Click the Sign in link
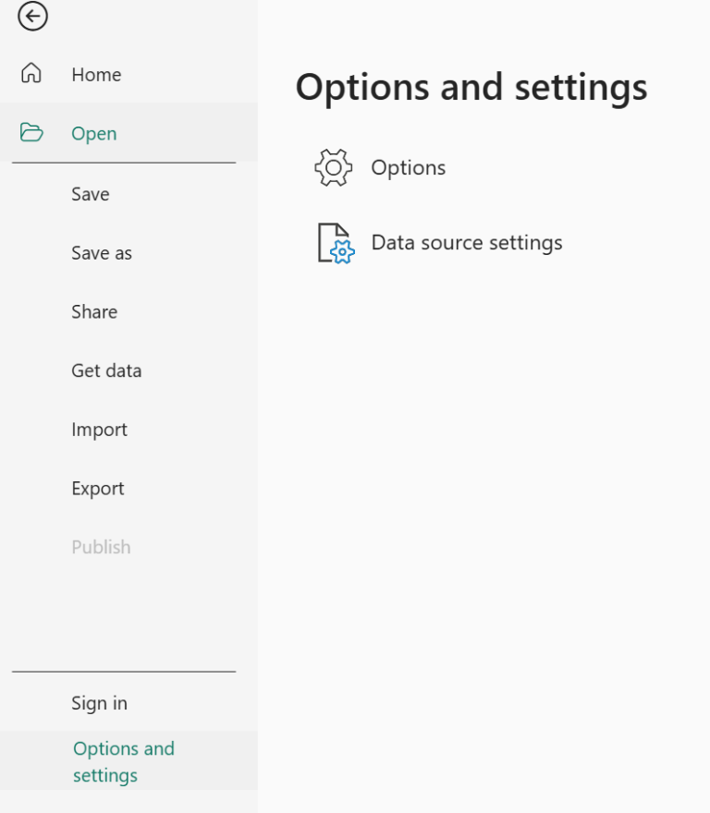This screenshot has height=813, width=710. coord(99,702)
